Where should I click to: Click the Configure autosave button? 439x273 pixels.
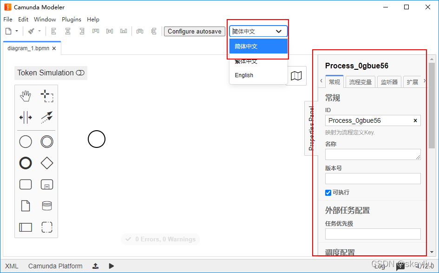195,31
